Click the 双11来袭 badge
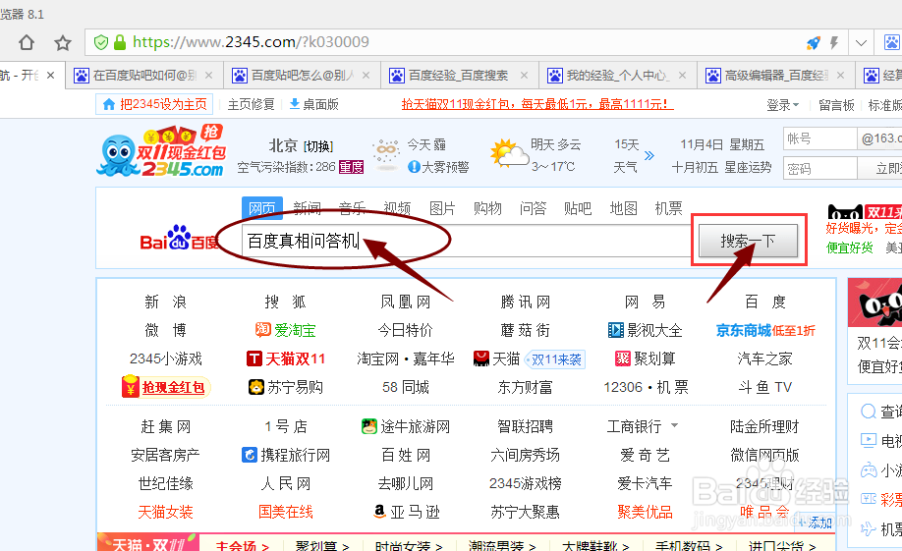902x551 pixels. [x=555, y=359]
